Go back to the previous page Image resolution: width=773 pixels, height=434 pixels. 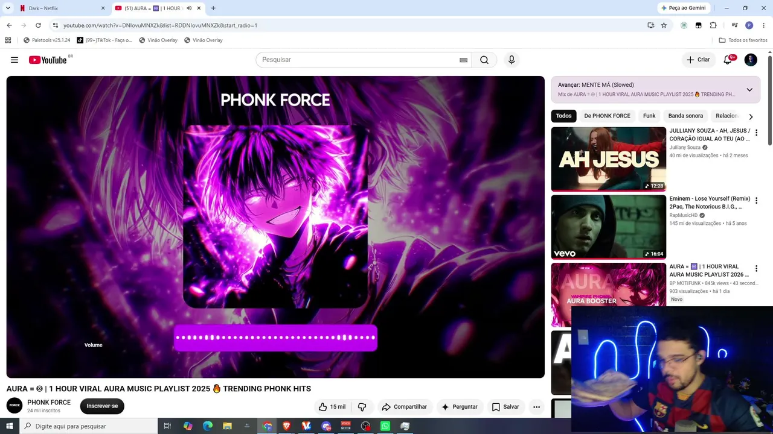[x=9, y=25]
